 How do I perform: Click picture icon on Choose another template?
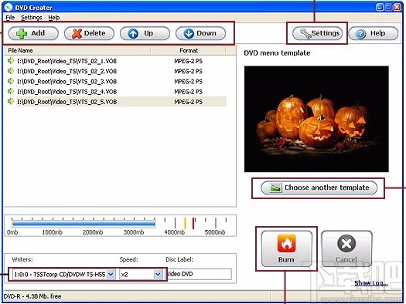click(275, 187)
